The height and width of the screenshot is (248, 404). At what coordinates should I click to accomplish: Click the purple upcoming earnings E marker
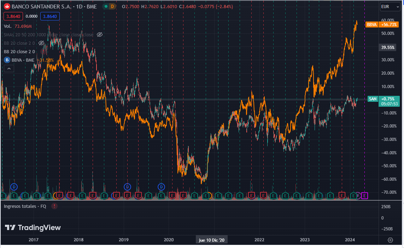point(364,196)
